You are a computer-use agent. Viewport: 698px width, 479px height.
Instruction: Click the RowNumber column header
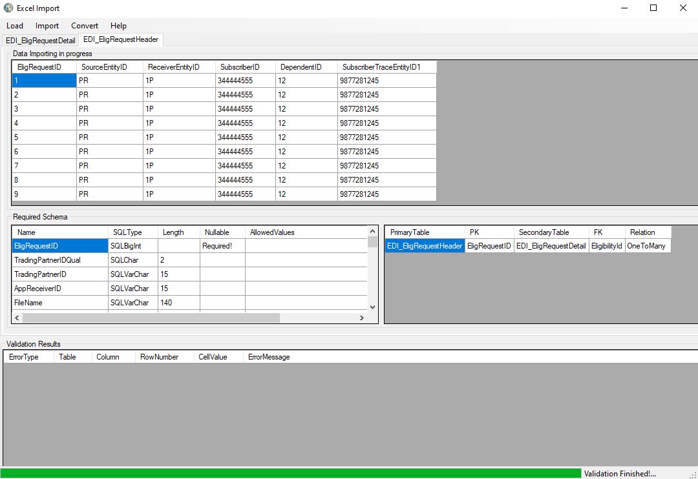pos(165,357)
